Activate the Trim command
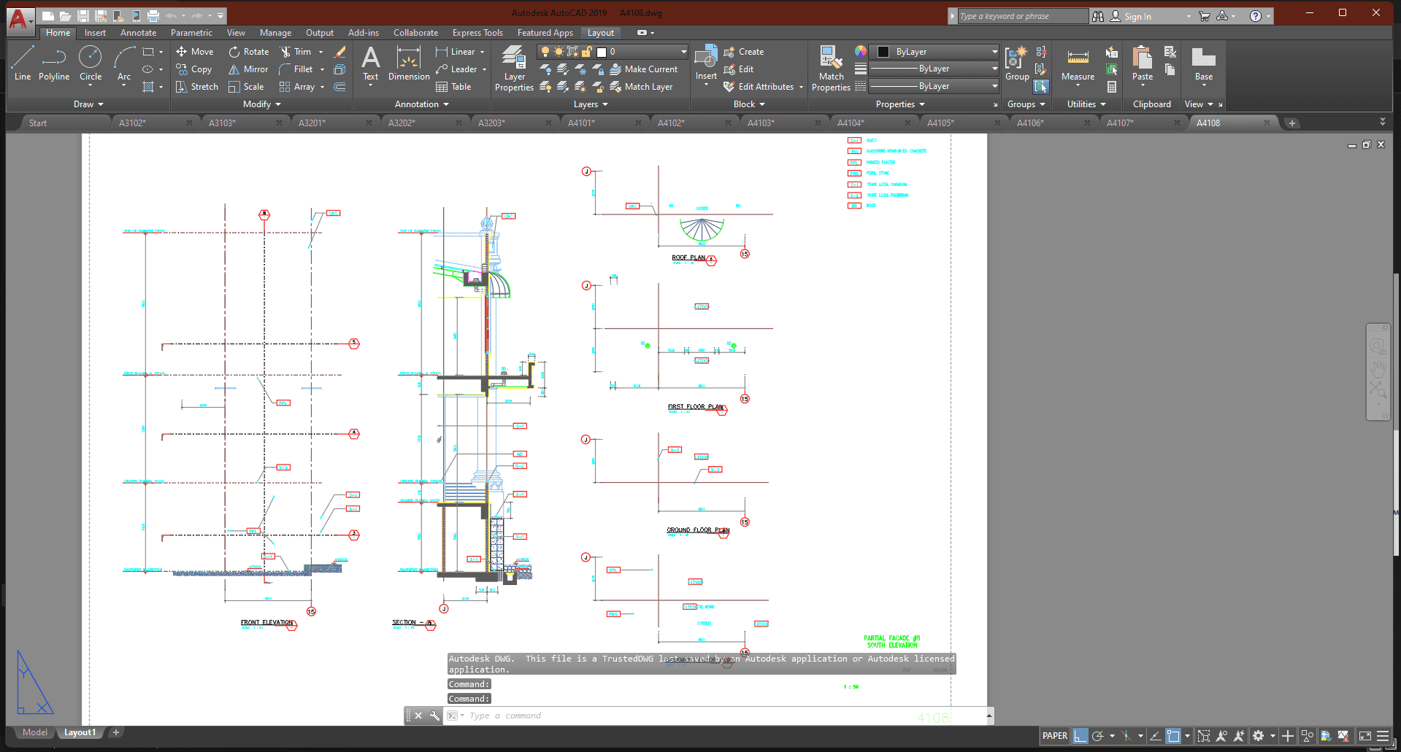The width and height of the screenshot is (1401, 752). (x=297, y=51)
